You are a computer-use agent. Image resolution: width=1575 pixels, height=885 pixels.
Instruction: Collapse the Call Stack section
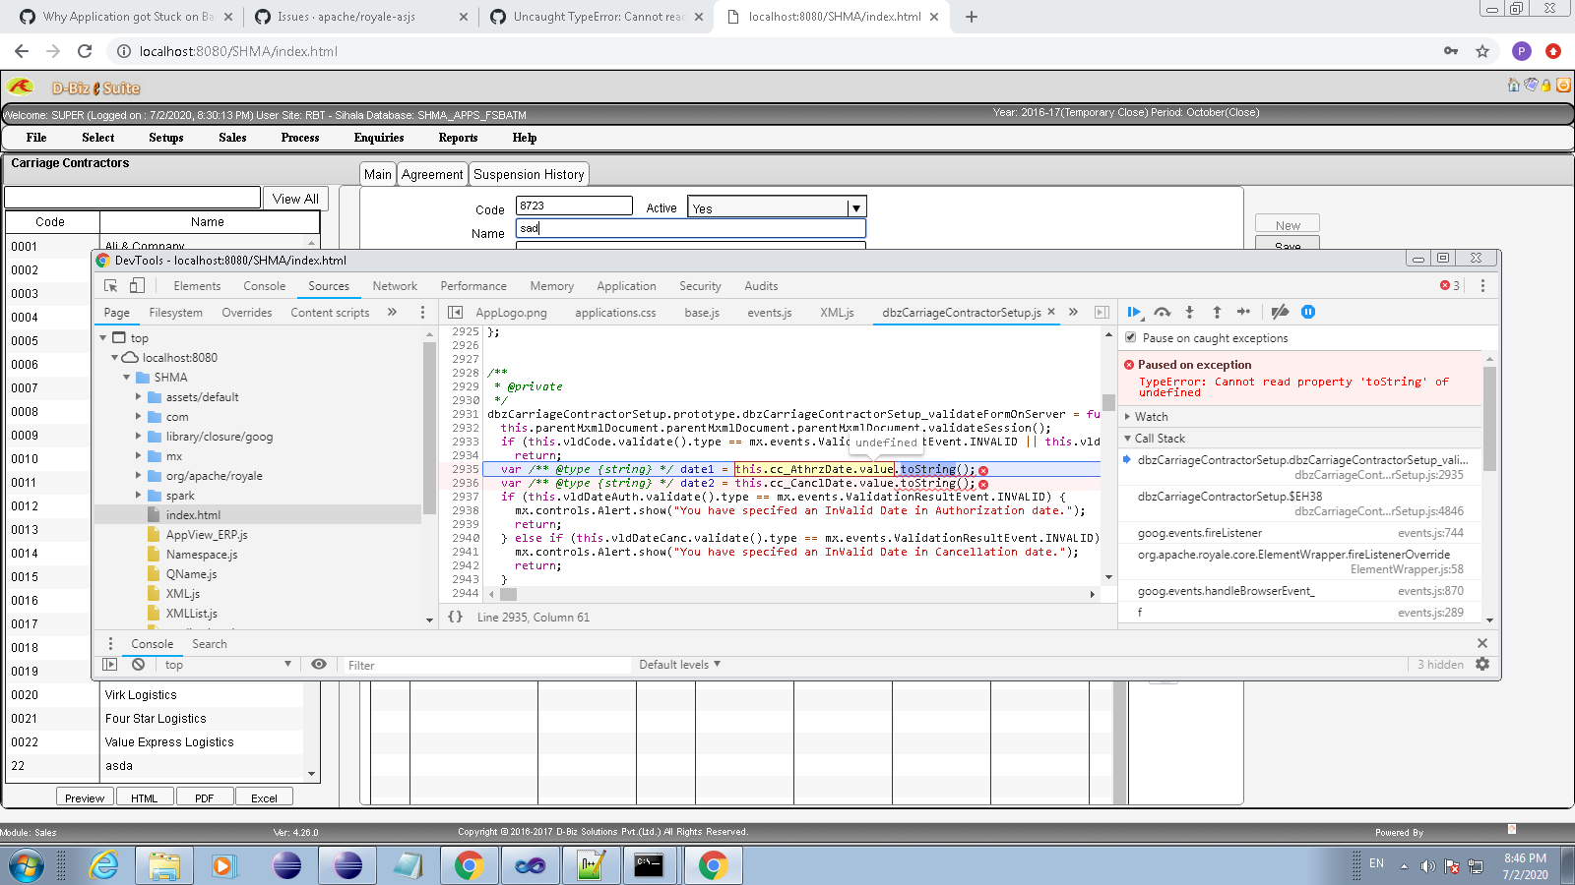(x=1130, y=438)
